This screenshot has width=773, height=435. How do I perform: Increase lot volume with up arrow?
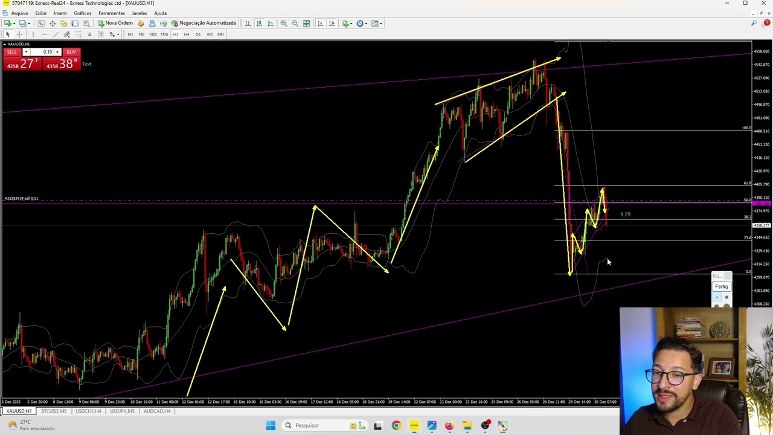point(57,52)
